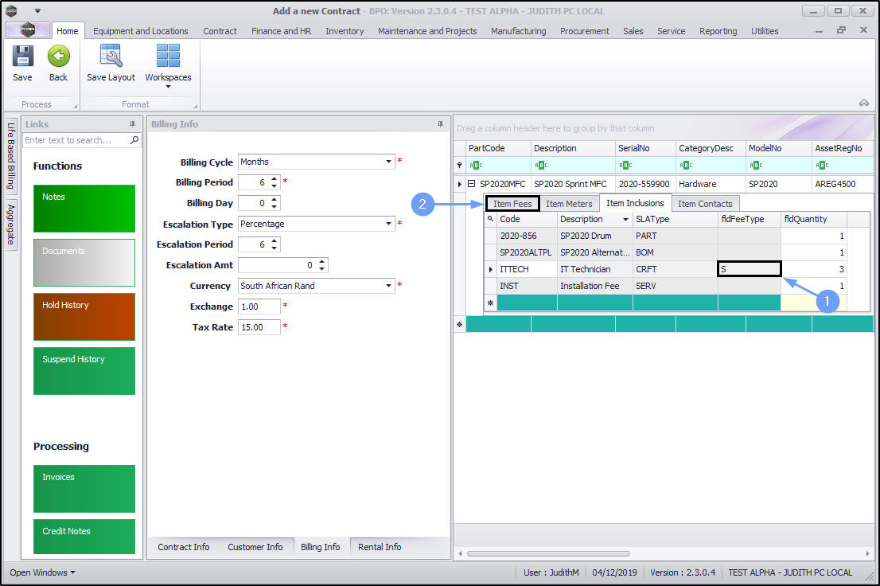Click the Save icon in ribbon
The height and width of the screenshot is (586, 880).
[x=22, y=57]
